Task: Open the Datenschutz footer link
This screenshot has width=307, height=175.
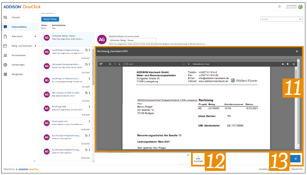Action: click(297, 169)
